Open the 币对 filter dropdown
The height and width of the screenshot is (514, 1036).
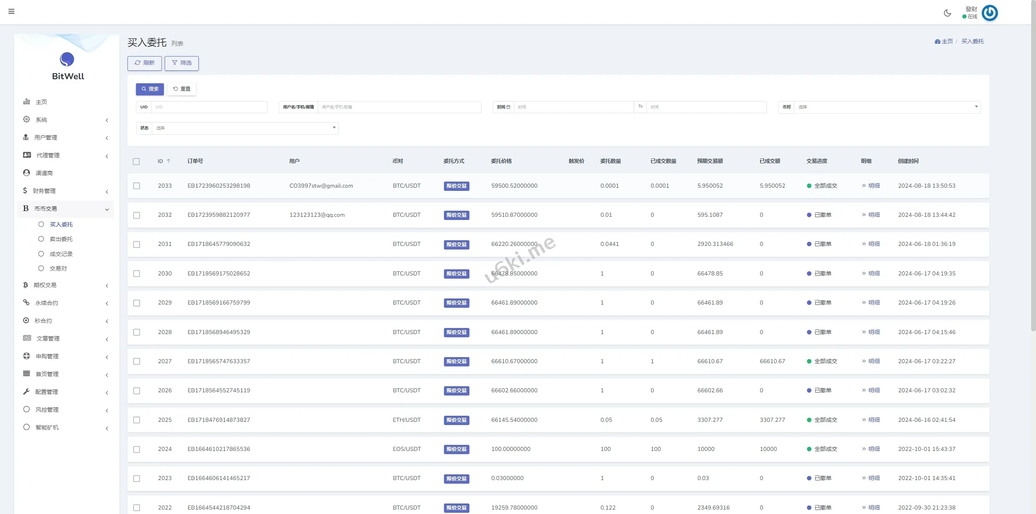pyautogui.click(x=886, y=107)
